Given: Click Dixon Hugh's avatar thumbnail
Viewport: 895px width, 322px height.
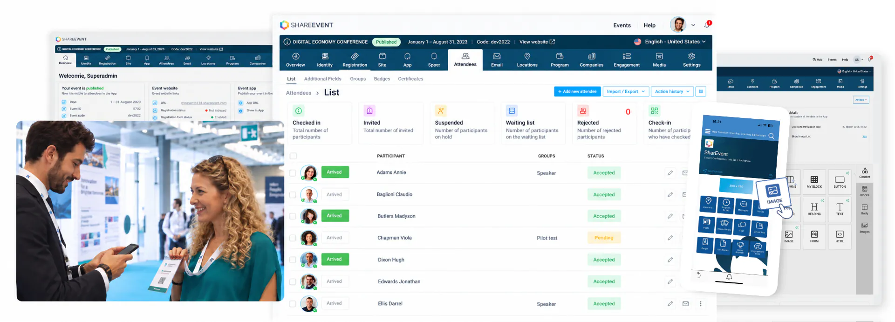Looking at the screenshot, I should [309, 260].
